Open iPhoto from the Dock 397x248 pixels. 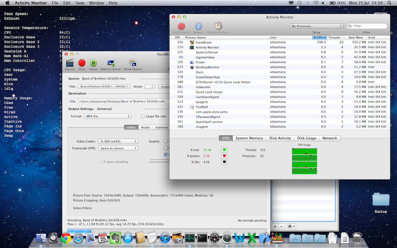click(x=178, y=238)
